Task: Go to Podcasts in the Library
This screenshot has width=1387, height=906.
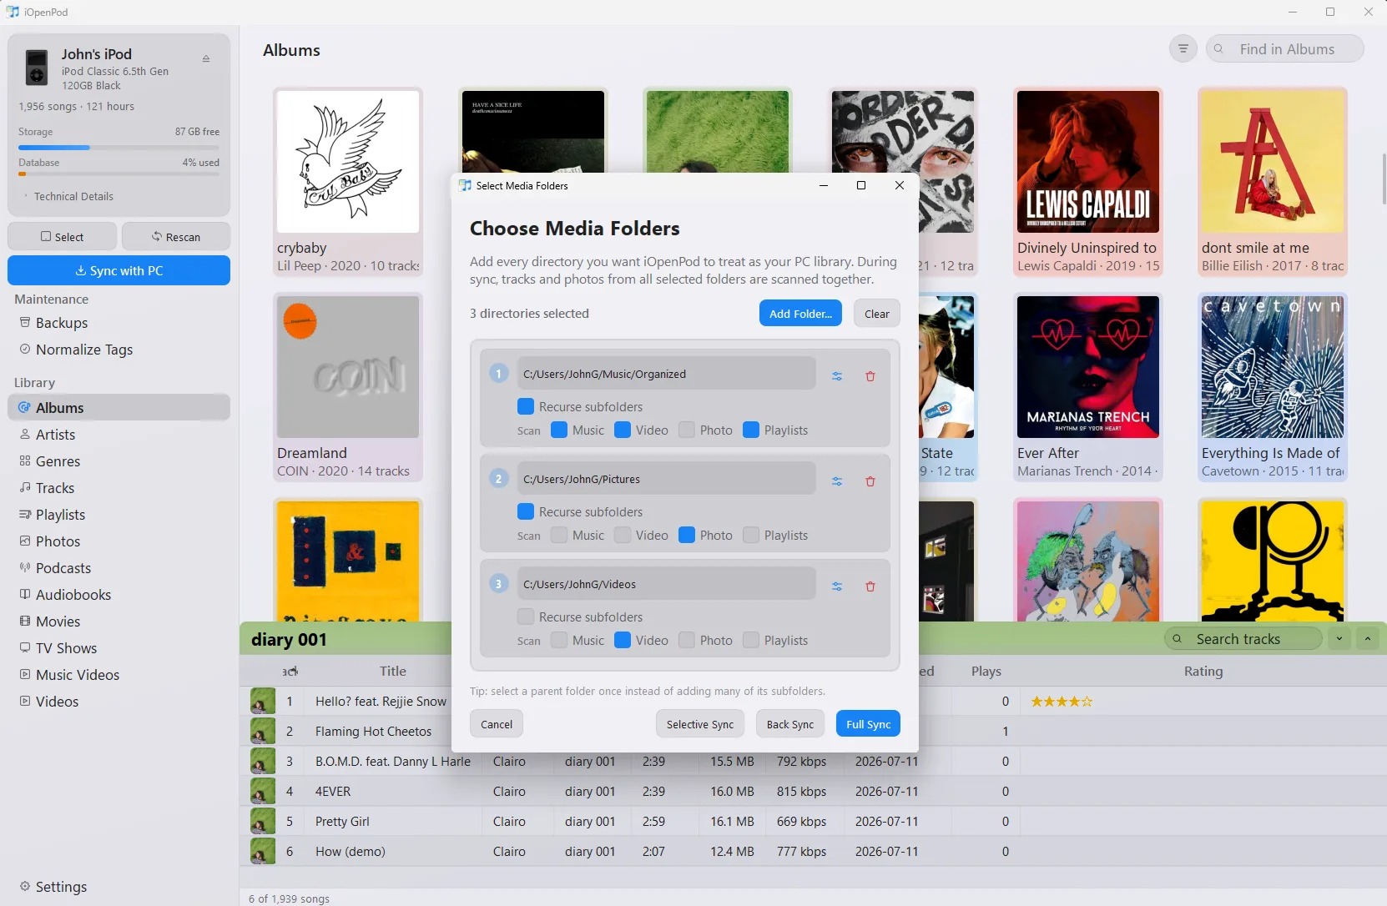Action: click(119, 568)
